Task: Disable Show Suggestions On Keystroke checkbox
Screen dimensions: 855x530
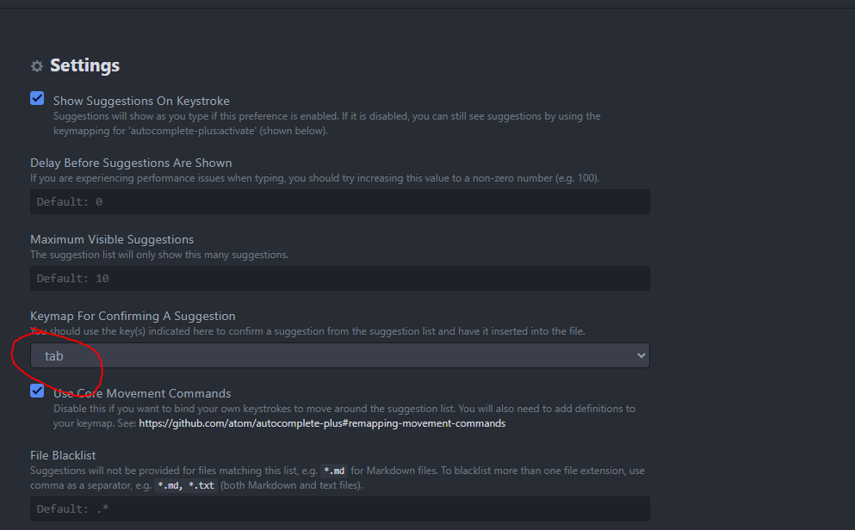Action: coord(37,98)
